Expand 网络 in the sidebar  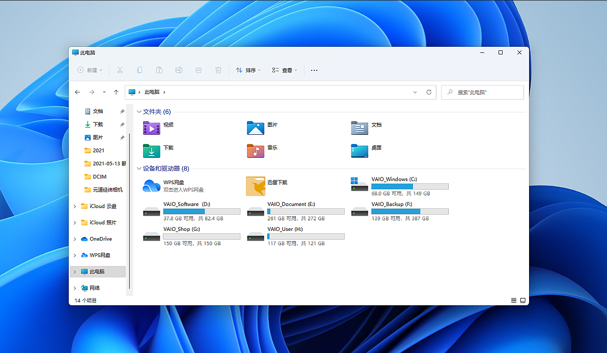click(x=75, y=288)
